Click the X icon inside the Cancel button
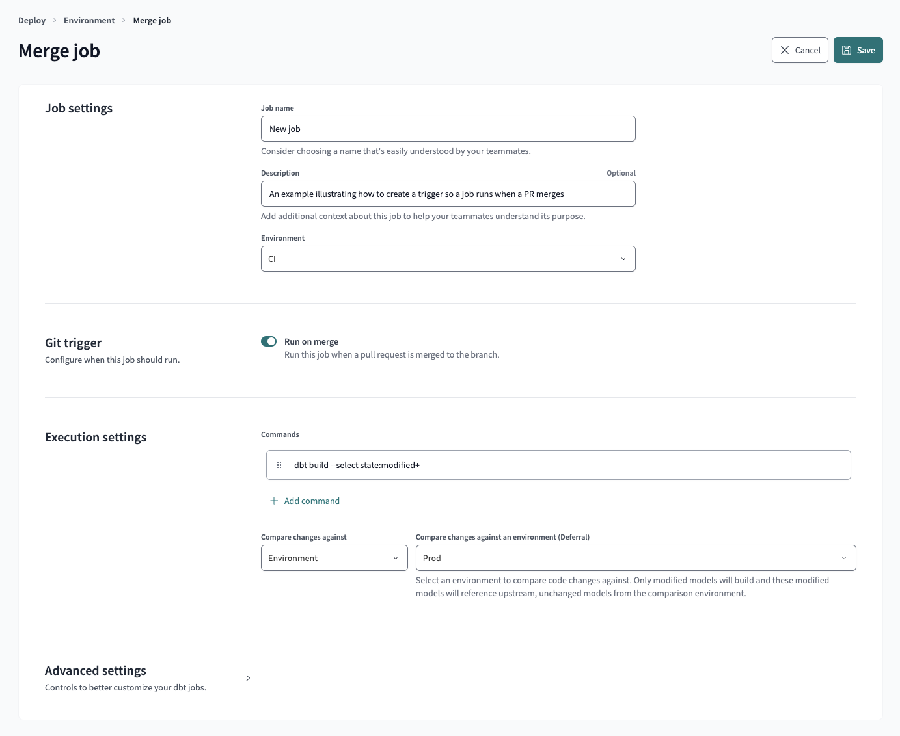900x736 pixels. point(785,50)
